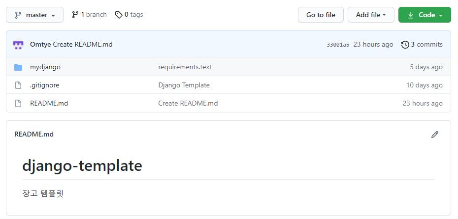Open the green Code dropdown button

click(x=425, y=15)
